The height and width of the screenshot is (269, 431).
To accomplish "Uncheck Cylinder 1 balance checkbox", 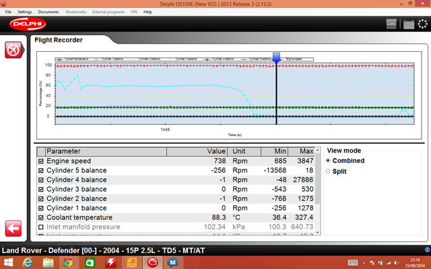I will pyautogui.click(x=41, y=208).
